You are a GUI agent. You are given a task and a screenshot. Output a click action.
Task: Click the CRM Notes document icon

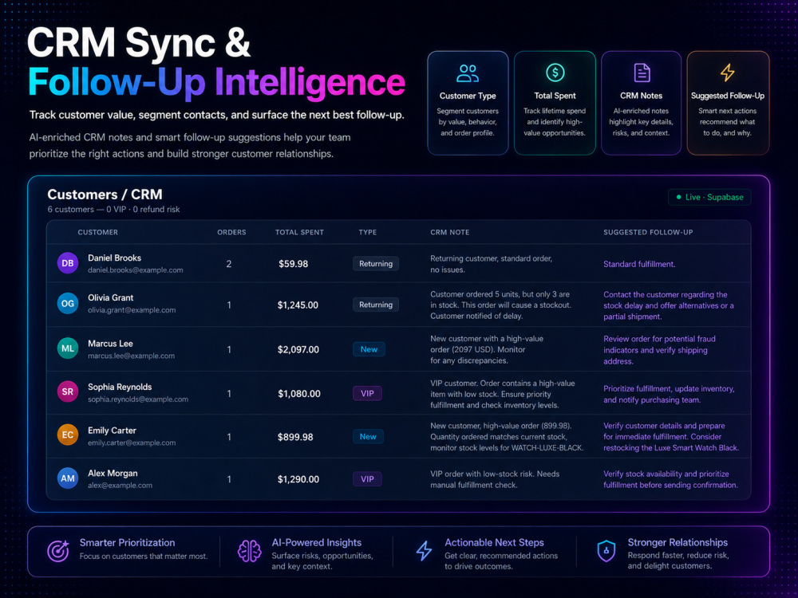point(642,73)
